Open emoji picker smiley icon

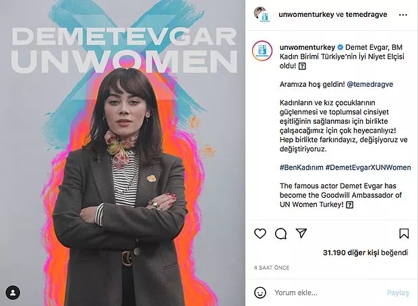click(x=260, y=293)
